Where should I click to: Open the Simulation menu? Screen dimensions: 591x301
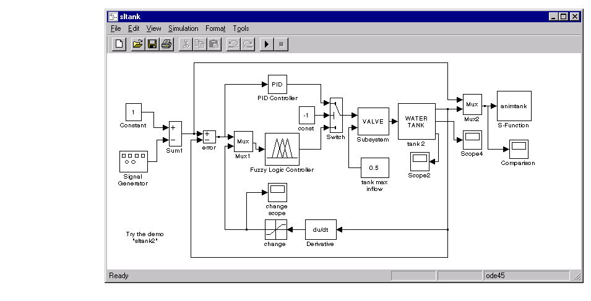[x=183, y=28]
